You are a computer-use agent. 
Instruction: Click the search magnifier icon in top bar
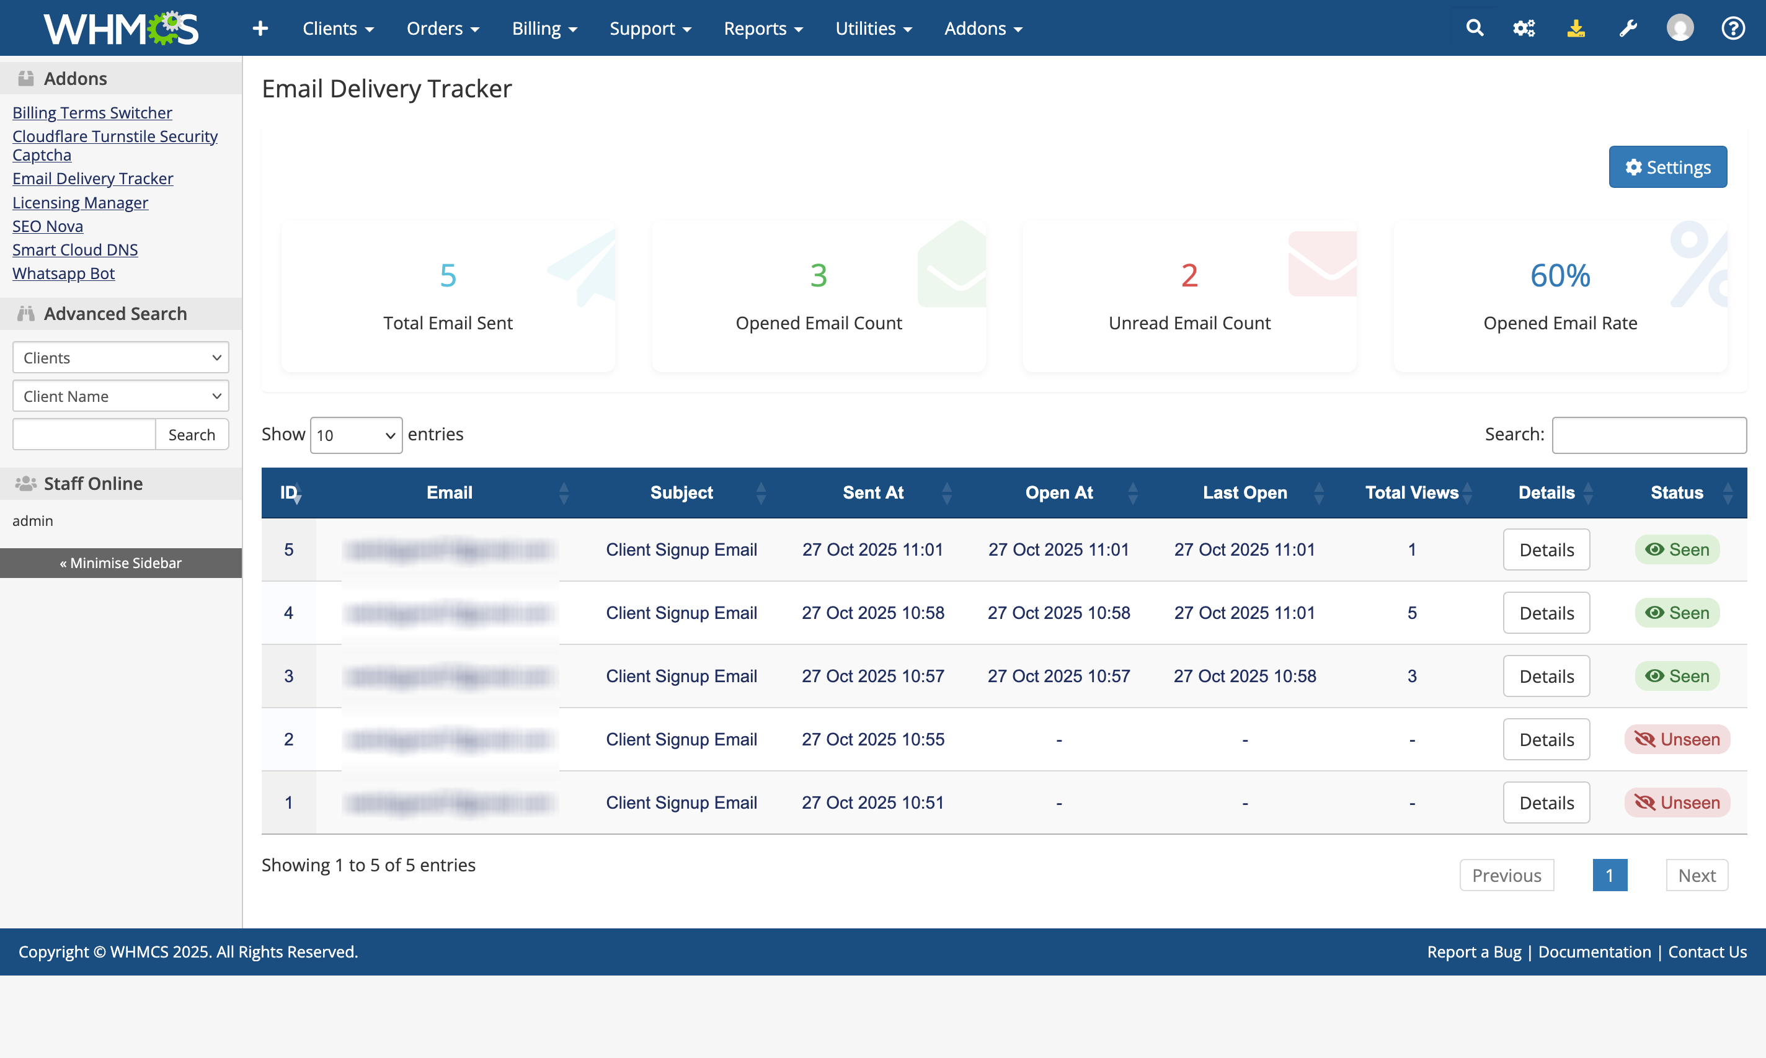tap(1475, 29)
